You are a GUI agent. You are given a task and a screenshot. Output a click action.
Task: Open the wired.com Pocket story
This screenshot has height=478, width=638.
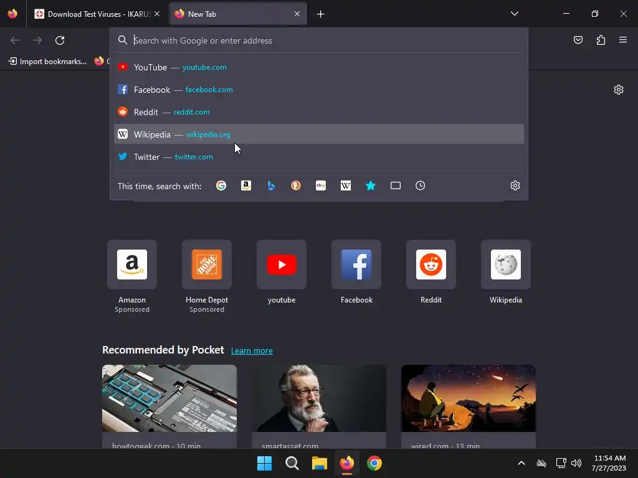point(469,406)
